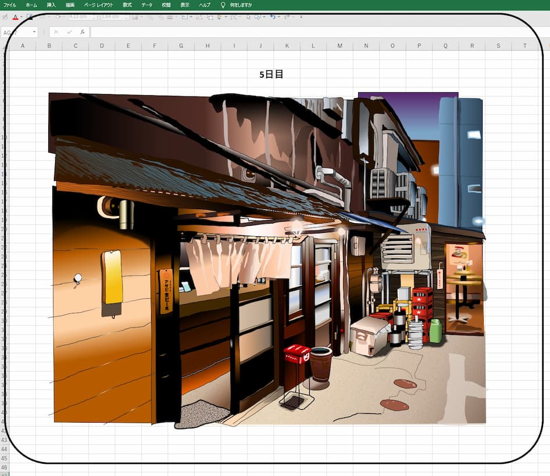This screenshot has height=476, width=550.
Task: Open the ヘルプ tab for assistance
Action: click(x=204, y=5)
